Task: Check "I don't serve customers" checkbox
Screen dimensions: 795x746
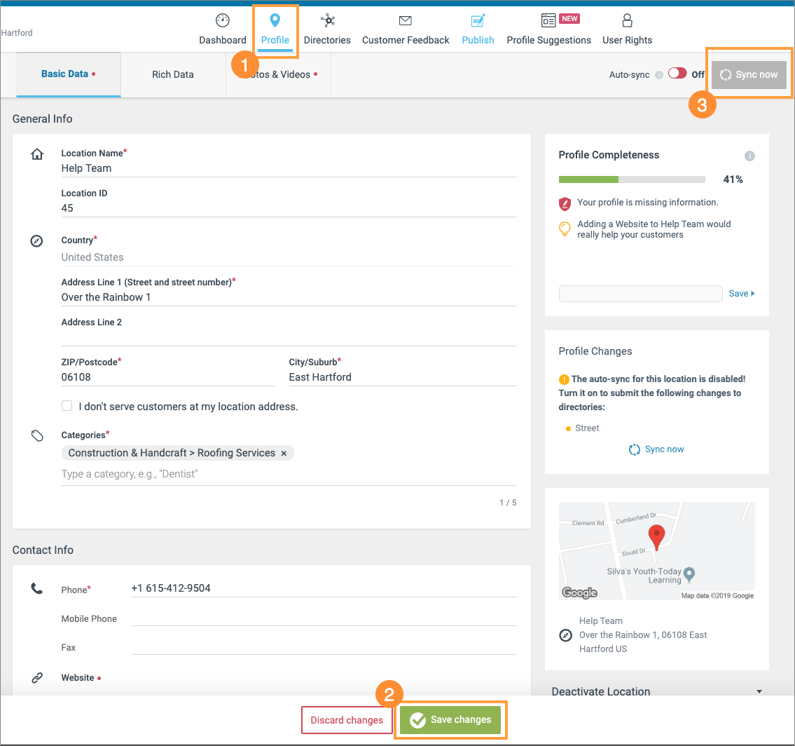Action: click(x=67, y=406)
